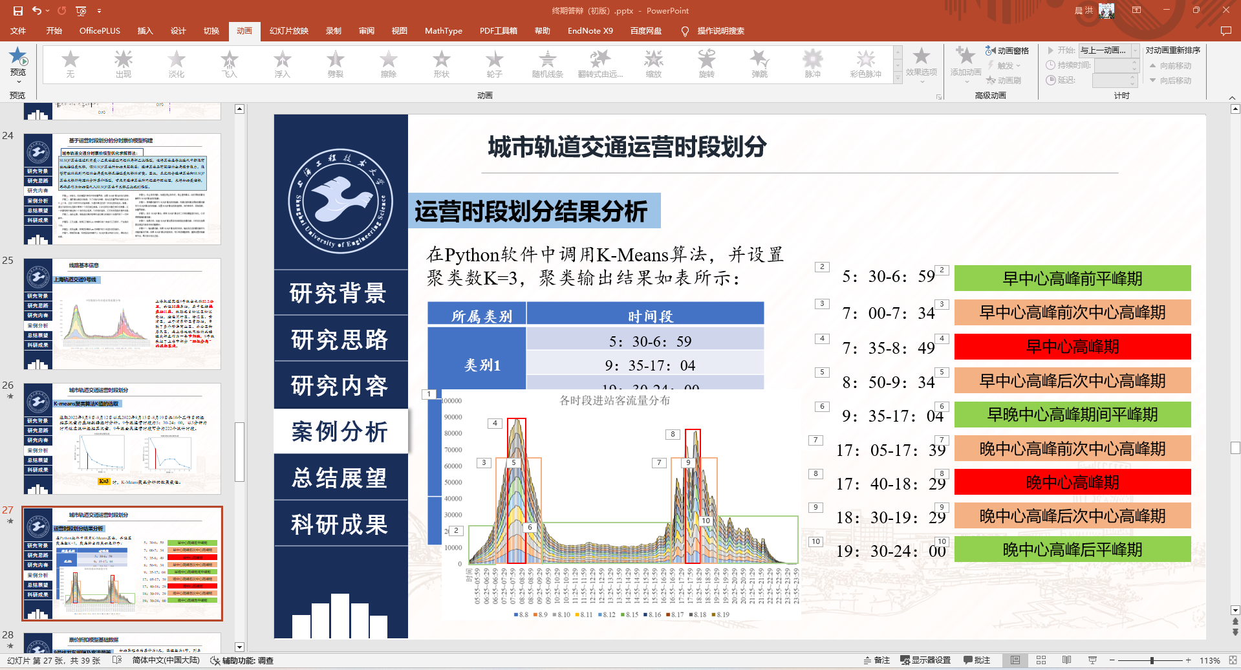The width and height of the screenshot is (1241, 670).
Task: Click the Redo icon in title bar
Action: click(62, 10)
